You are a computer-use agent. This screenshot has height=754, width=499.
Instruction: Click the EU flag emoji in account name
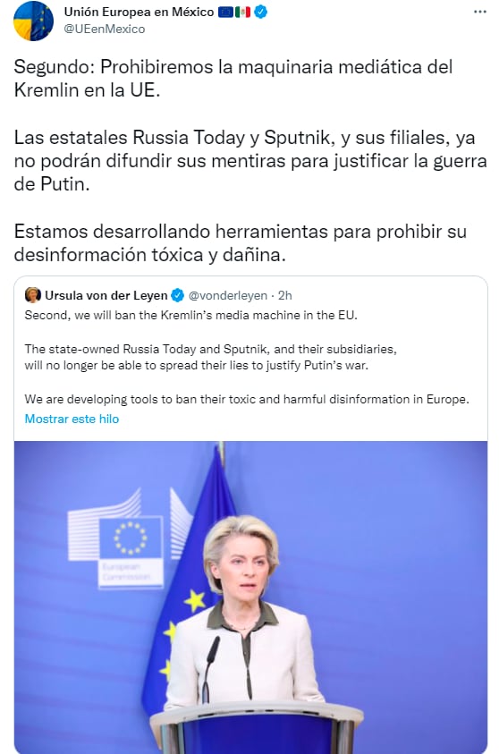[225, 12]
